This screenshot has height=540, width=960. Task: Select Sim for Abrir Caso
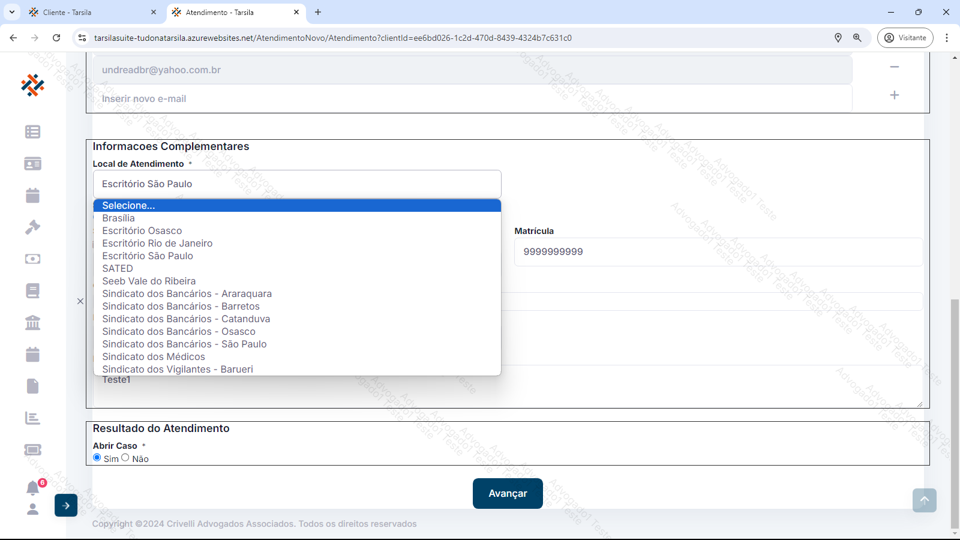(x=97, y=458)
